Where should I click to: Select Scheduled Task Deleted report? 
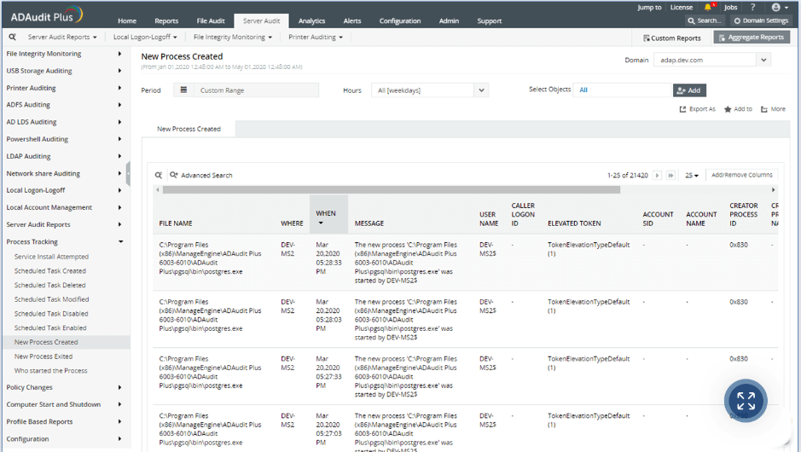pyautogui.click(x=49, y=286)
